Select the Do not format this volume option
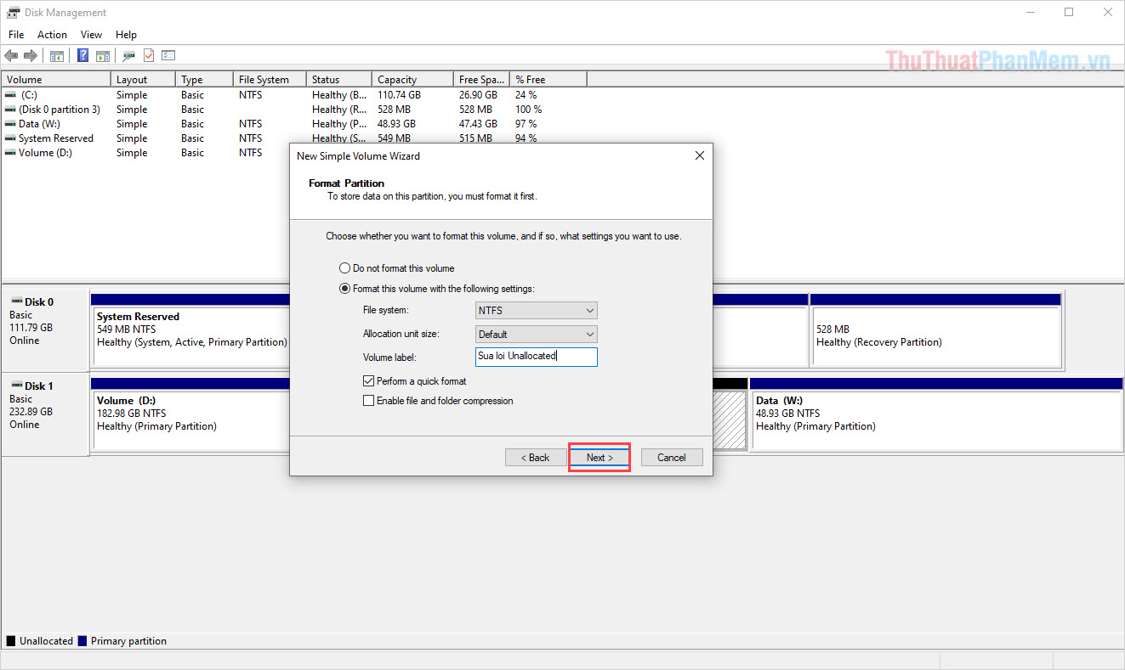Viewport: 1125px width, 670px height. [344, 267]
